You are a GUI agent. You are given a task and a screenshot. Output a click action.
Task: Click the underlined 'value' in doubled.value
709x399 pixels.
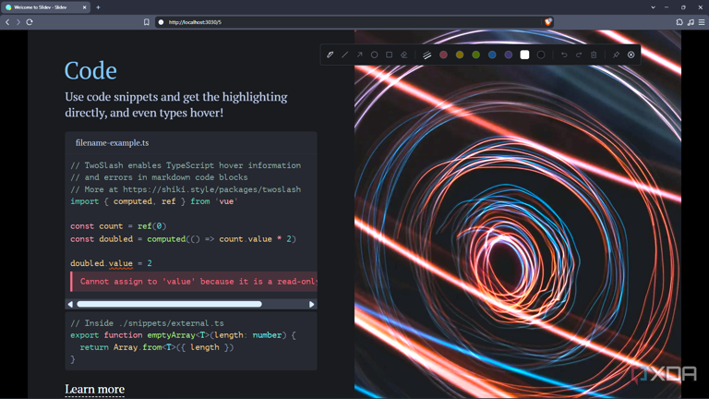coord(121,263)
